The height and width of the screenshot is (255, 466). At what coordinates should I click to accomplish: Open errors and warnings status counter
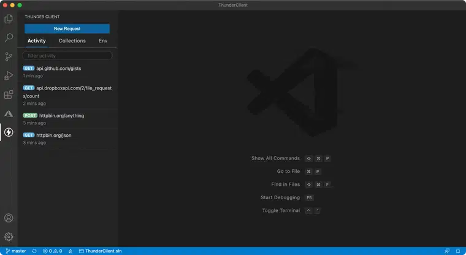pyautogui.click(x=52, y=251)
